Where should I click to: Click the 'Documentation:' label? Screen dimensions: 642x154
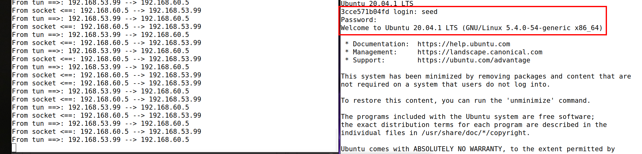(x=381, y=44)
